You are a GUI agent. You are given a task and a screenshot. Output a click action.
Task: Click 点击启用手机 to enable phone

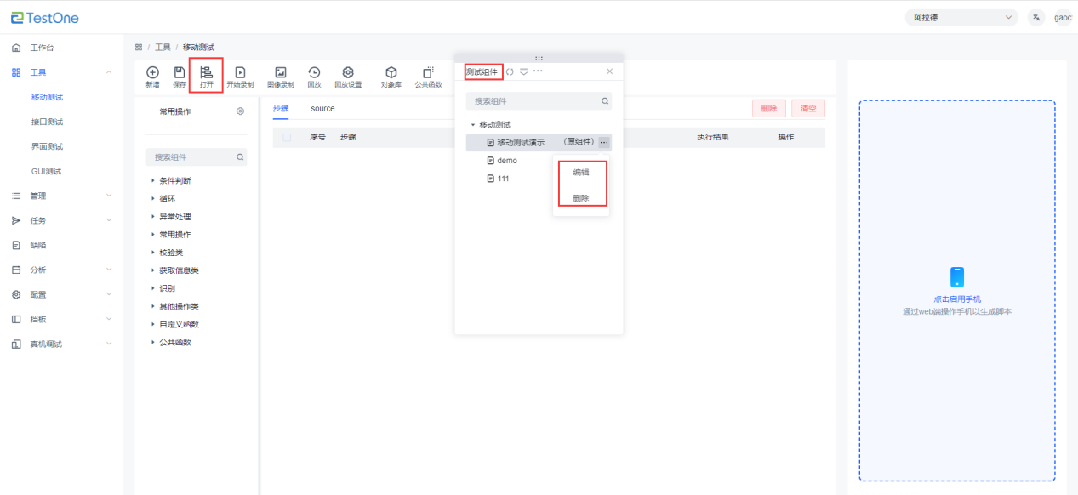click(956, 299)
